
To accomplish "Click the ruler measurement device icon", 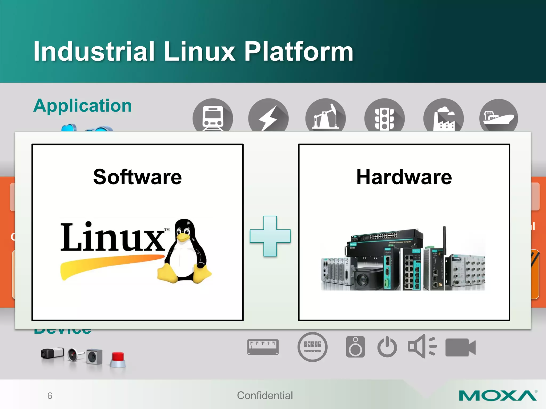I will click(x=263, y=347).
